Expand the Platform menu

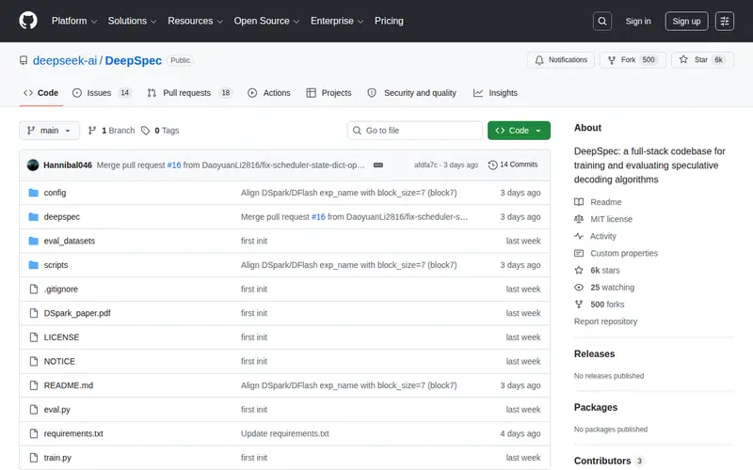[74, 21]
